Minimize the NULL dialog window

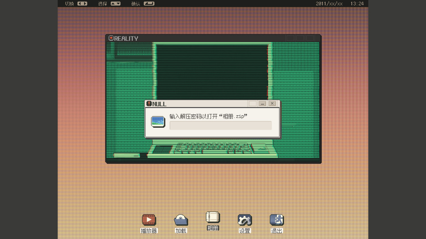[262, 104]
